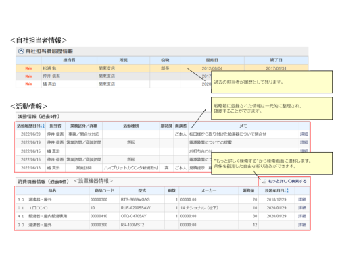Click product code 00000410
Viewport: 338px width, 264px height.
[x=99, y=216]
